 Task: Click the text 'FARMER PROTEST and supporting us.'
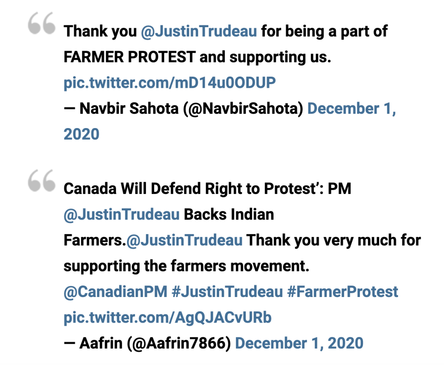click(x=197, y=57)
